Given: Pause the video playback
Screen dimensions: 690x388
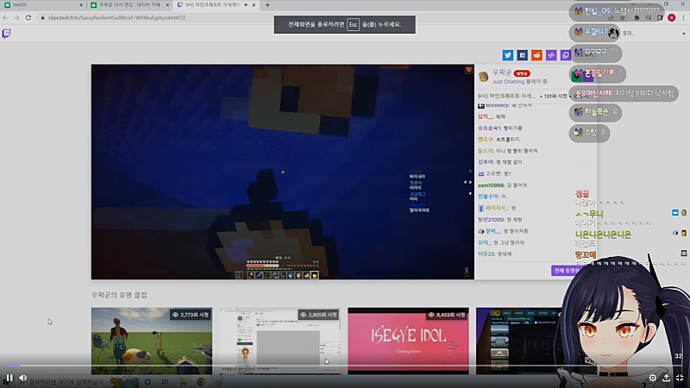Looking at the screenshot, I should (x=9, y=378).
